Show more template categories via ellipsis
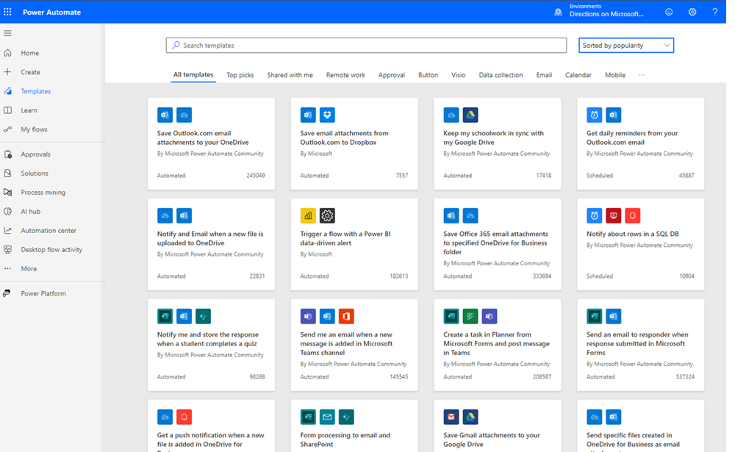 click(x=641, y=75)
